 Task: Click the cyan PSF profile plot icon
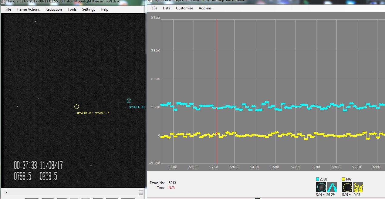point(332,187)
